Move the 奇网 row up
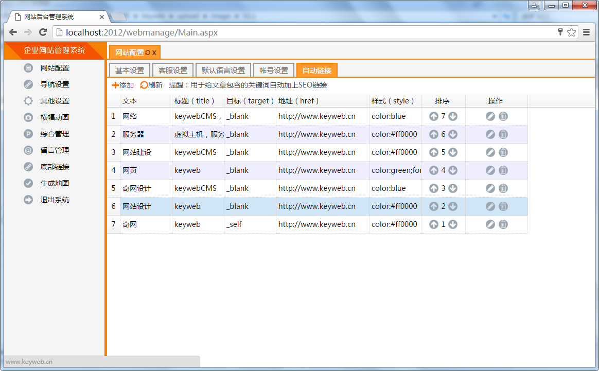 (x=434, y=224)
